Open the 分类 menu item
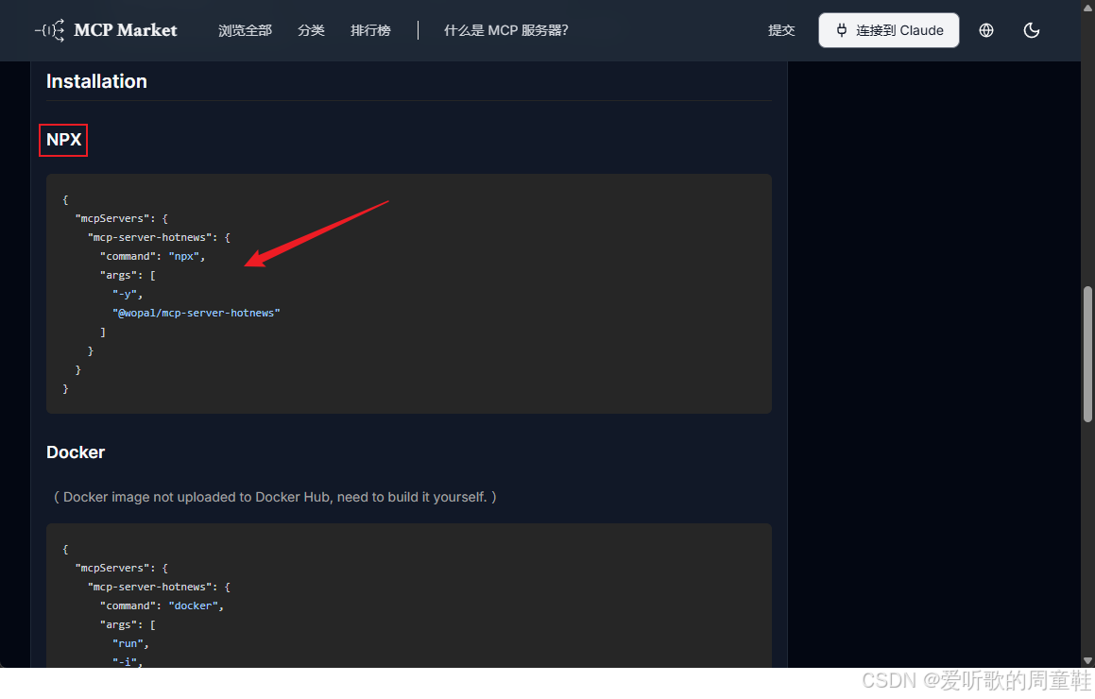1095x699 pixels. coord(311,30)
